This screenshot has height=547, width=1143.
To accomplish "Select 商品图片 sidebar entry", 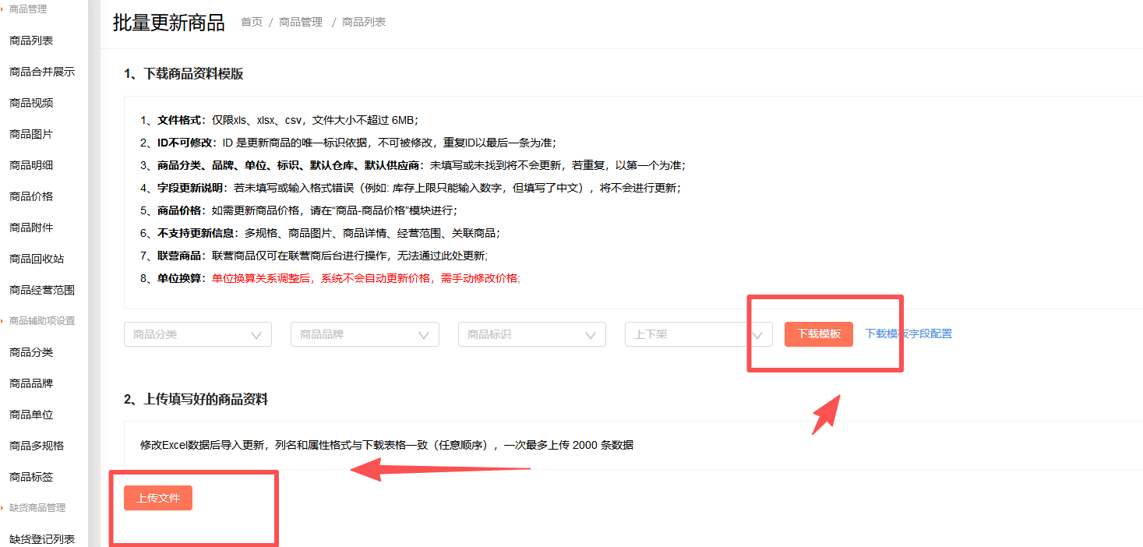I will tap(31, 134).
